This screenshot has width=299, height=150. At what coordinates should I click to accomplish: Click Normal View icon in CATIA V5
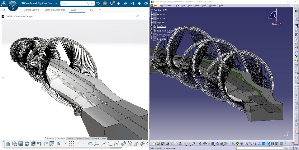pyautogui.click(x=259, y=144)
